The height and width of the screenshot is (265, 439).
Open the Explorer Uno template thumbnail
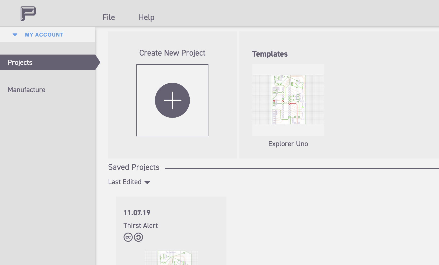(x=288, y=100)
